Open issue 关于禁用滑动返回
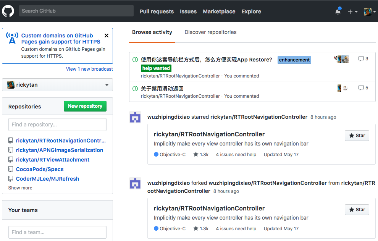Viewport: 378px width, 241px height. point(162,89)
